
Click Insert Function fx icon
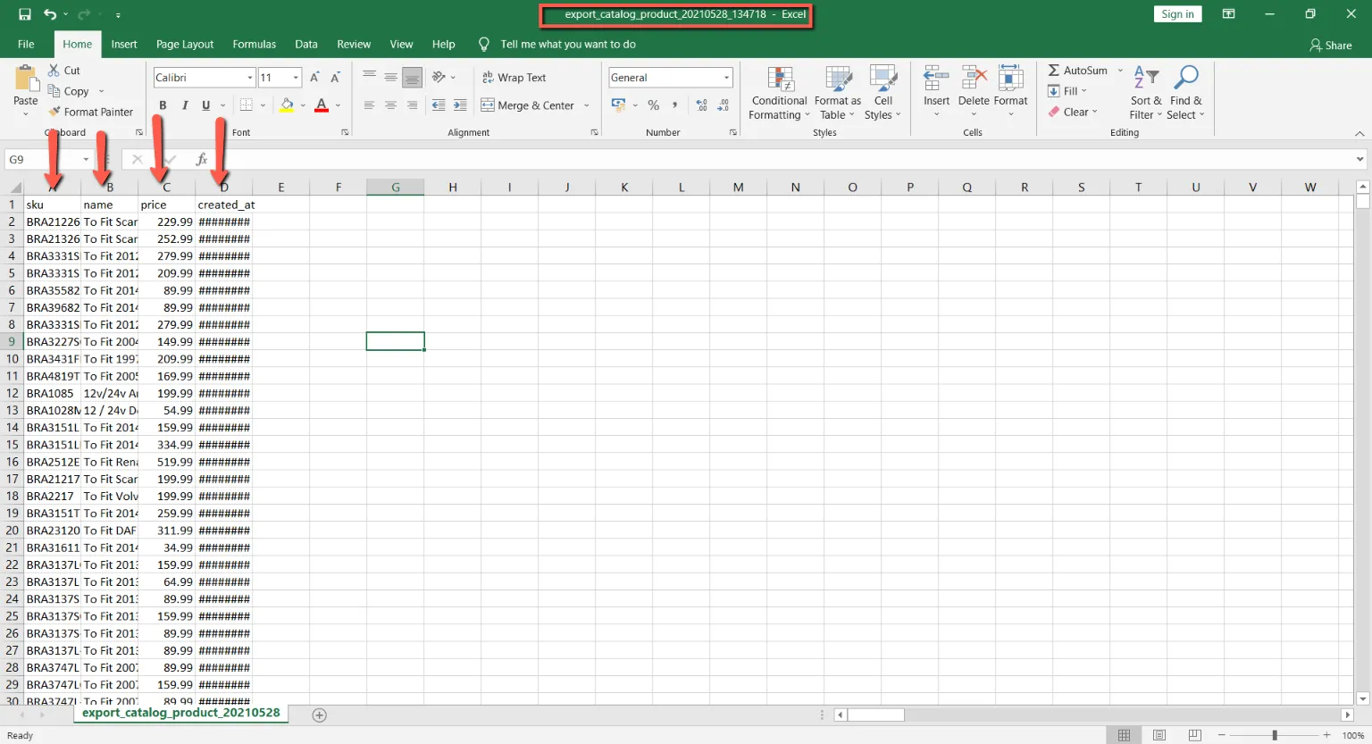click(x=202, y=159)
